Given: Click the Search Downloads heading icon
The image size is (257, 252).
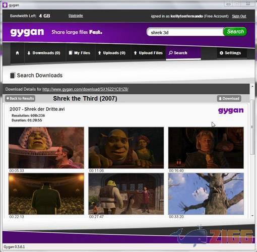Looking at the screenshot, I should coord(13,75).
